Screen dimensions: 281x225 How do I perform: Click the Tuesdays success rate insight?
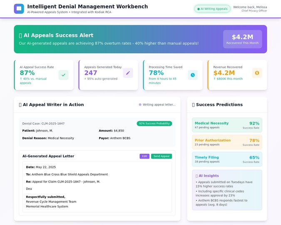(224, 184)
